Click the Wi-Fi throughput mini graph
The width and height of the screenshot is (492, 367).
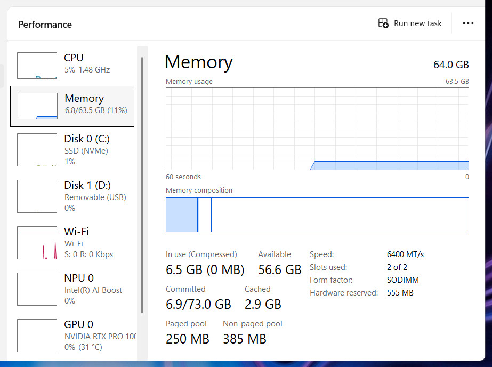point(37,243)
